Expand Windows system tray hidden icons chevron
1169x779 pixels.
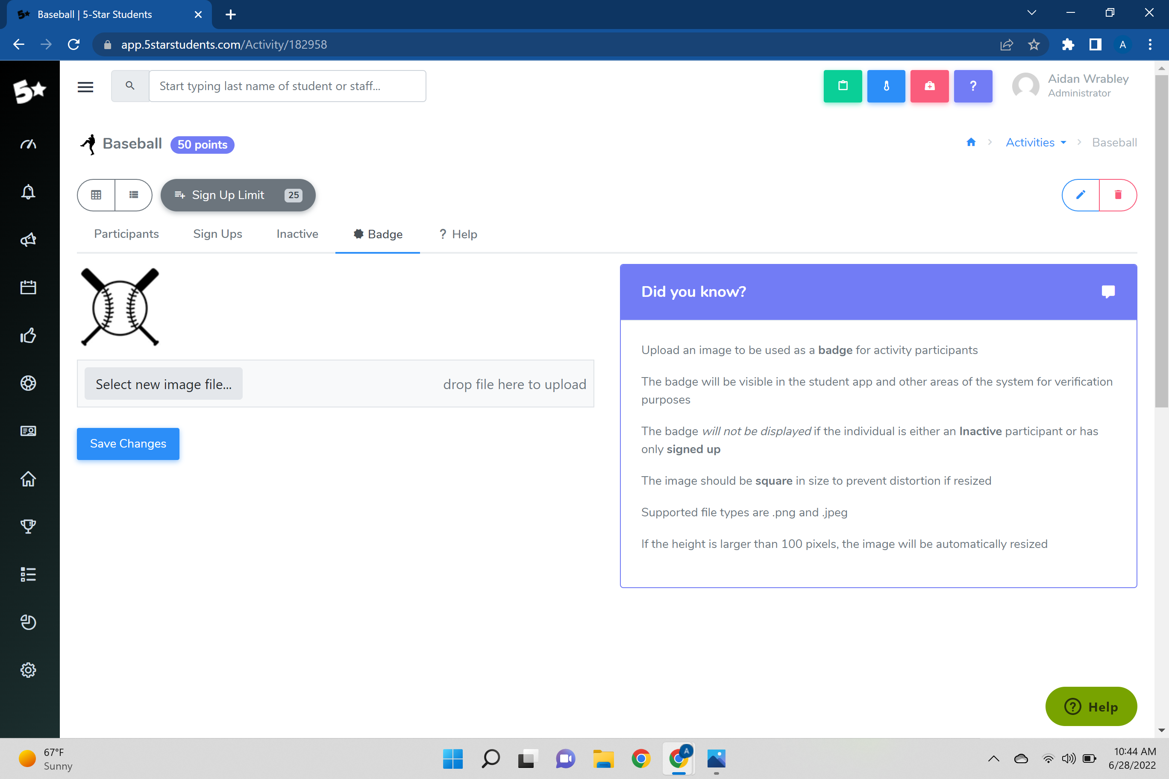point(993,758)
